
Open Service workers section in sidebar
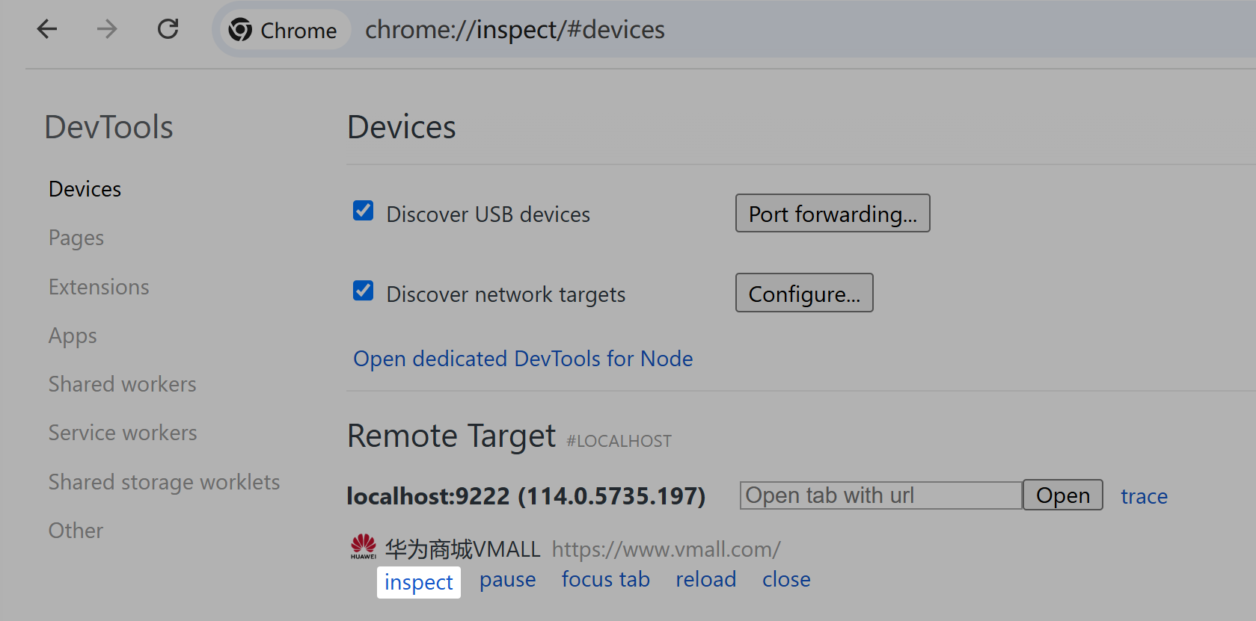(x=123, y=433)
